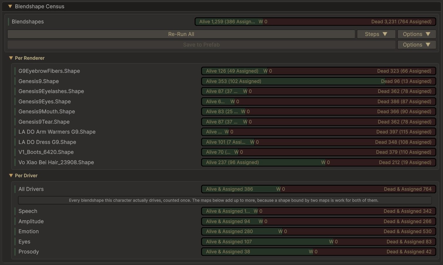Click the Blendshapes total alive/dead bar
This screenshot has height=265, width=443.
tap(315, 22)
